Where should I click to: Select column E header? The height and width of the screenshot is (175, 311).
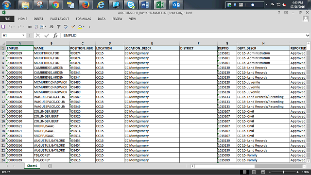tap(152, 43)
